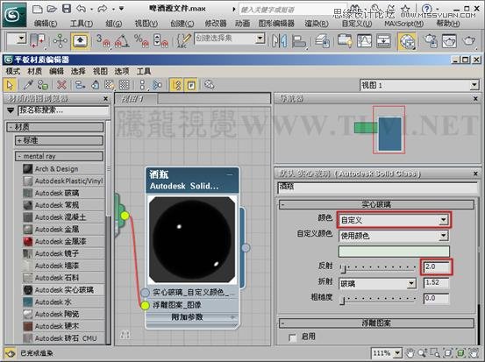Toggle the Parameter Editor panel button
Viewport: 485px width, 362px height.
click(191, 85)
